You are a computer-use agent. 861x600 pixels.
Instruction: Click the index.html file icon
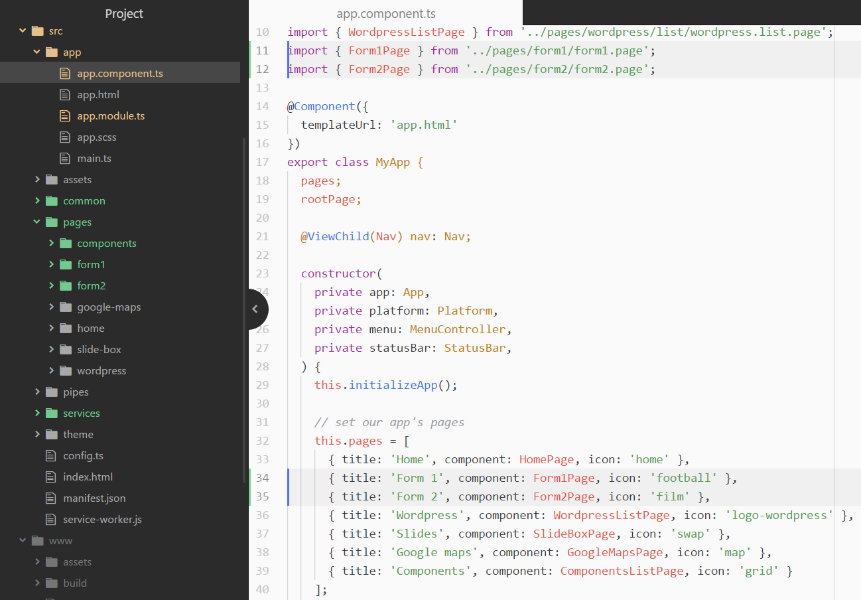(50, 477)
